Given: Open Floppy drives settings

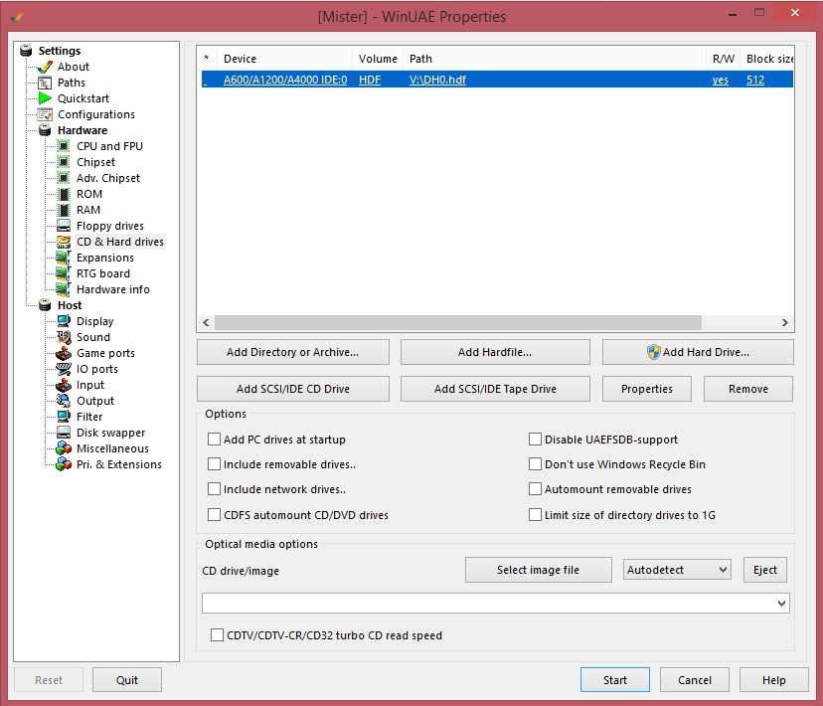Looking at the screenshot, I should coord(110,226).
